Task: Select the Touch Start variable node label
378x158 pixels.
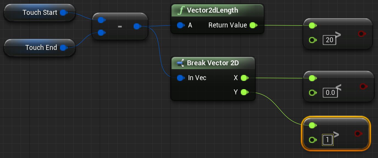Action: tap(40, 13)
